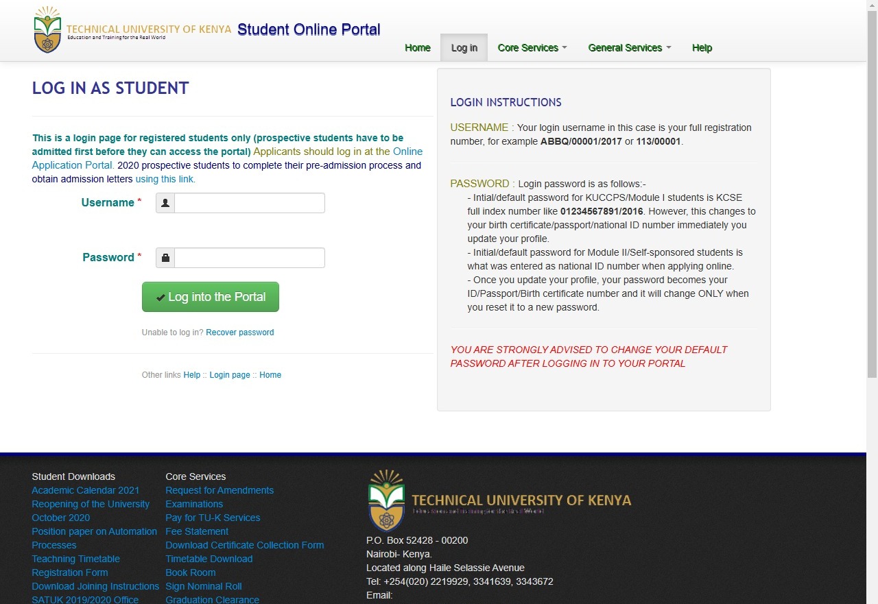Viewport: 878px width, 604px height.
Task: Open Download Joining Instructions link
Action: point(95,586)
